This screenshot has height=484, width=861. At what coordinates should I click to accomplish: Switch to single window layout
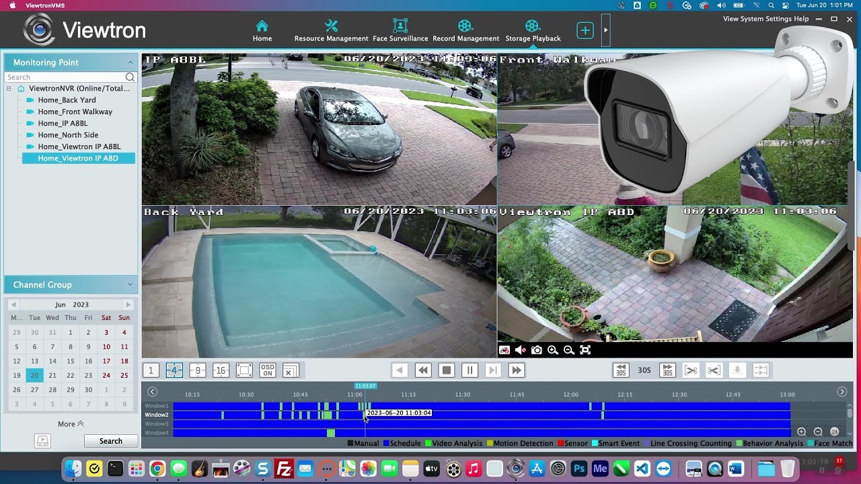coord(151,370)
